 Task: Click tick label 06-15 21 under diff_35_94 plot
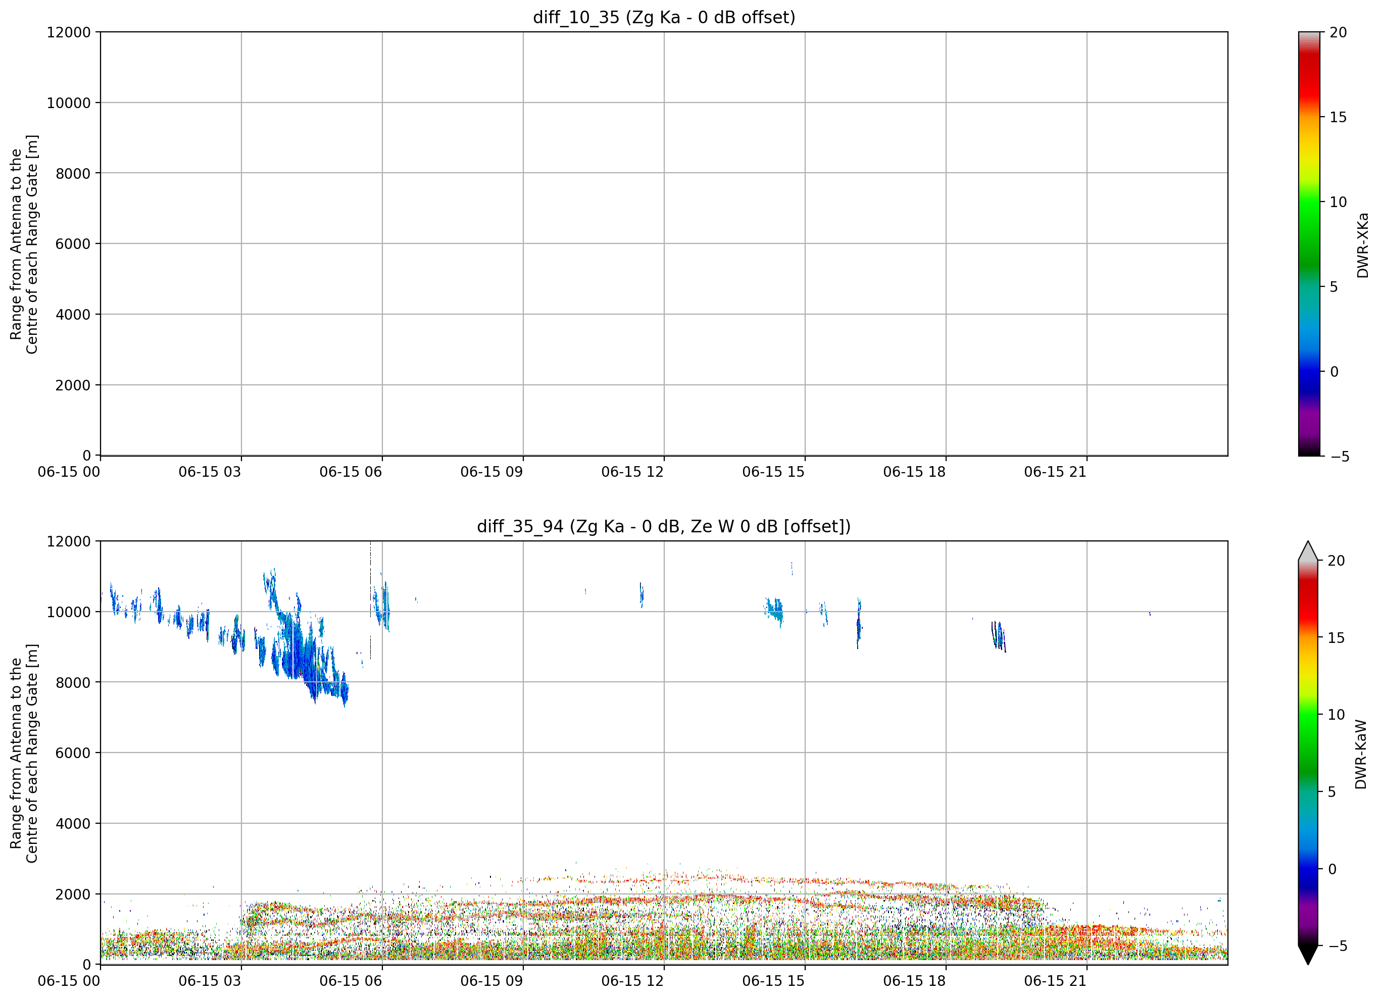[x=1055, y=981]
